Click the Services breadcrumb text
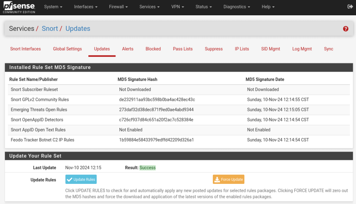 [x=22, y=28]
